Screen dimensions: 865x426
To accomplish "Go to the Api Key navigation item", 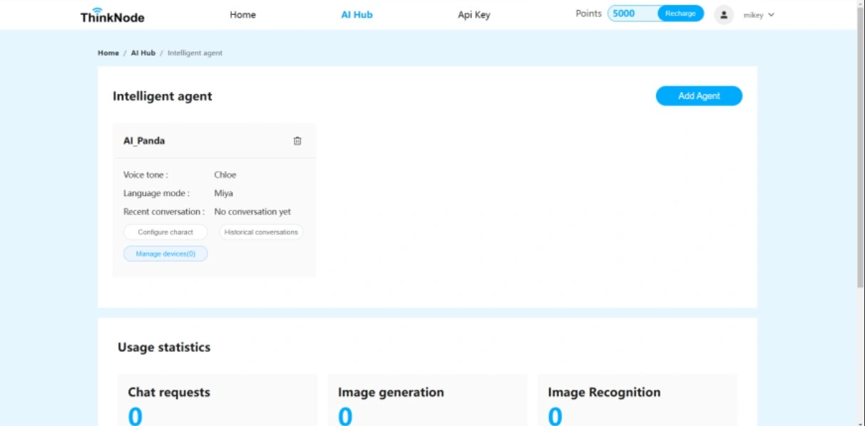I will 474,15.
